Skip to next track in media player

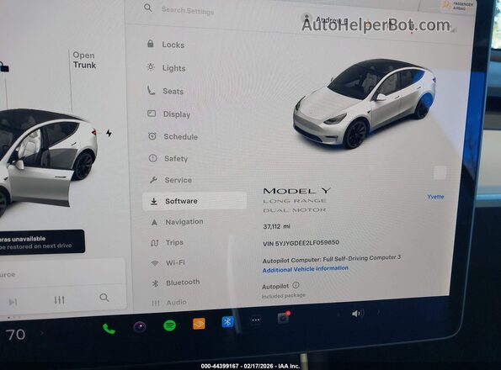click(13, 302)
